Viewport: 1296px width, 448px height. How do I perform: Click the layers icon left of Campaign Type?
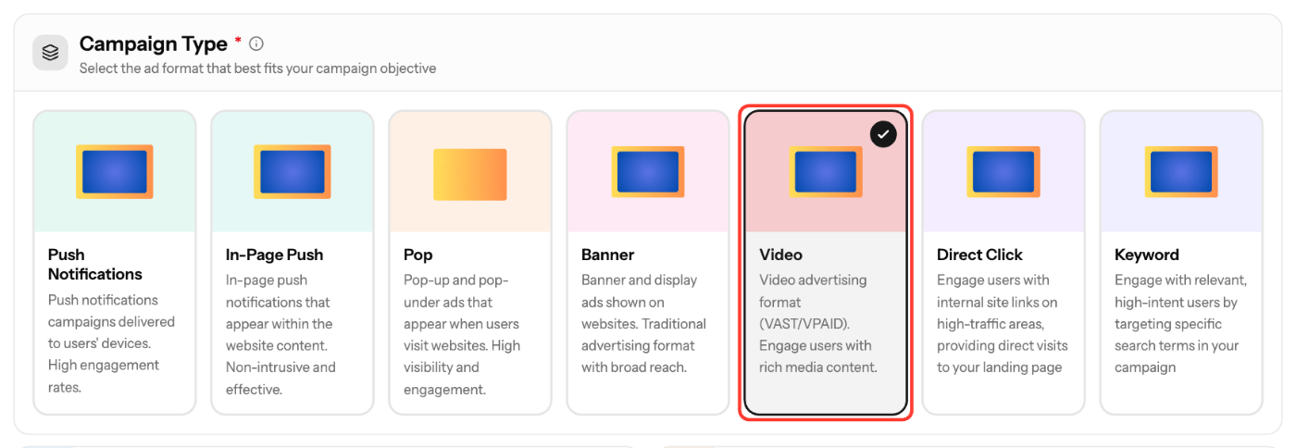(x=51, y=53)
